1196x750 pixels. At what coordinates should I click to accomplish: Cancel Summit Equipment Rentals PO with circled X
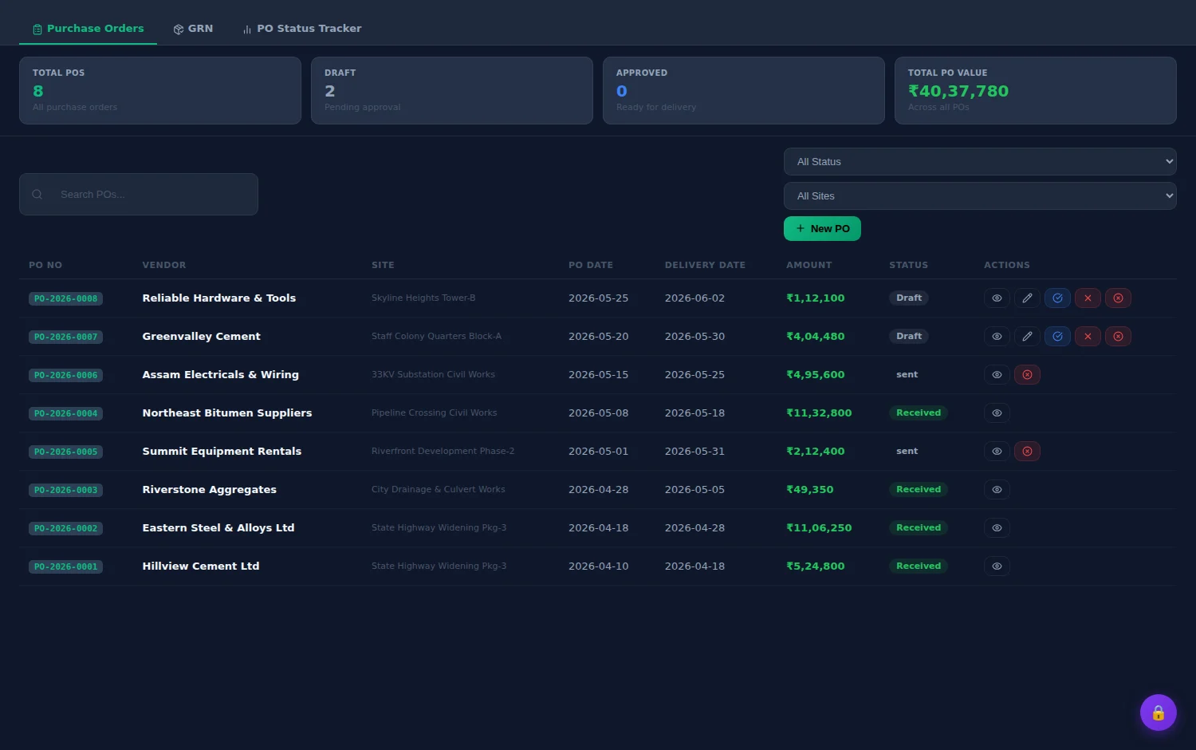tap(1027, 451)
